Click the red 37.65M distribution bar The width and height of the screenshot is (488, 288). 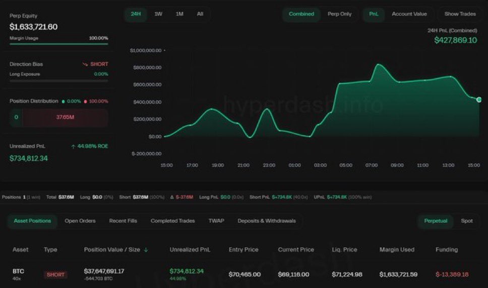point(65,117)
